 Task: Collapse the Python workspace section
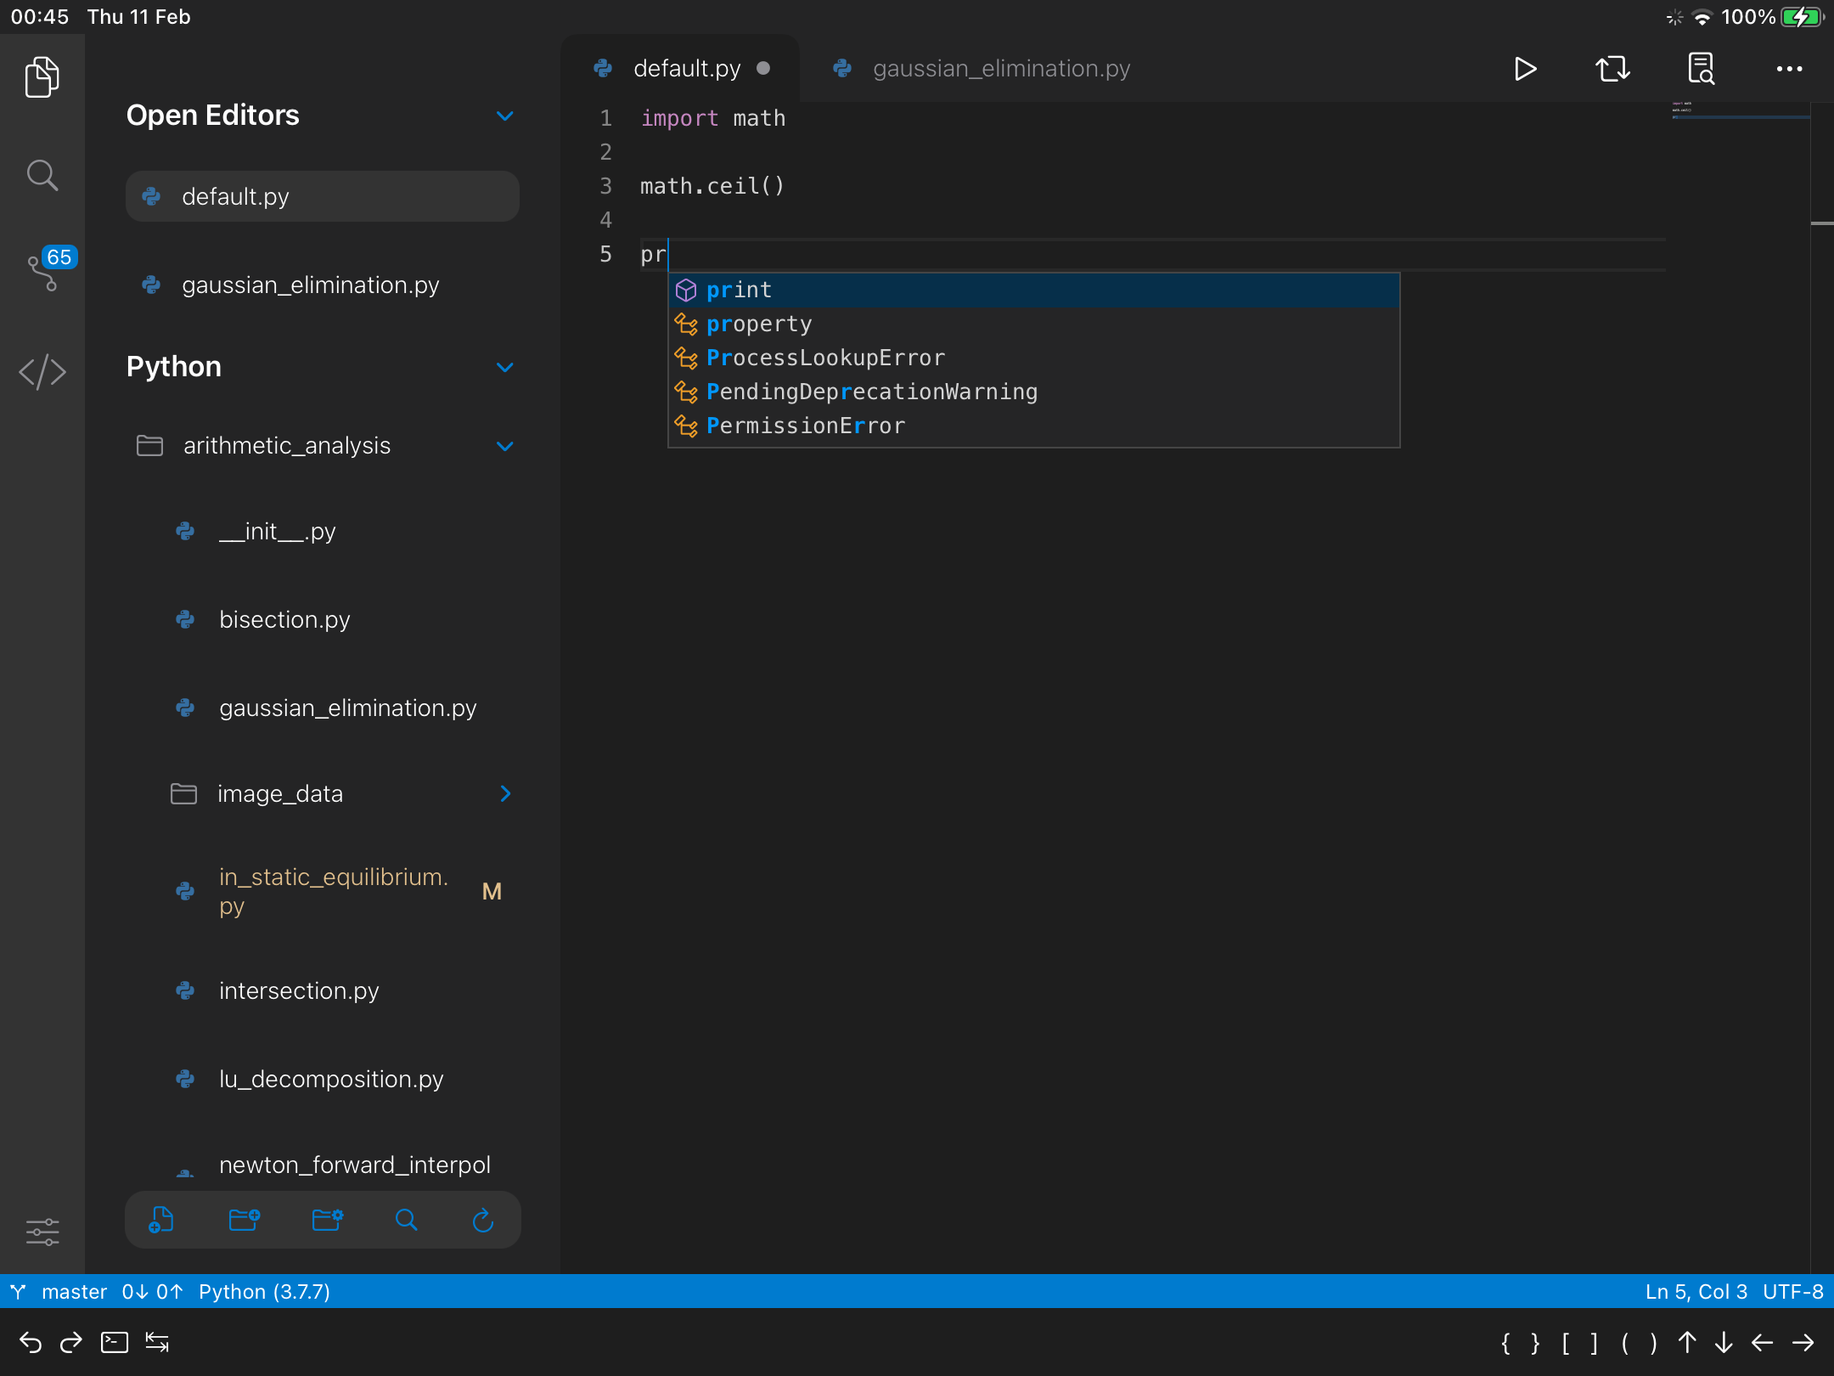pyautogui.click(x=505, y=367)
